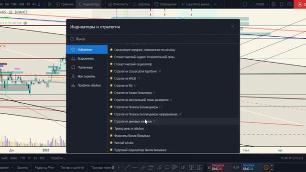This screenshot has width=306, height=172.
Task: Add Стратегия Полосы Боллинджера направленная
Action: (174, 114)
